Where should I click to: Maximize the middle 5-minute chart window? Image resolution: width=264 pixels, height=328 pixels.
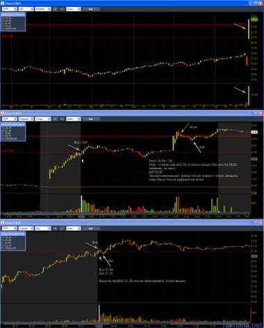[256, 114]
